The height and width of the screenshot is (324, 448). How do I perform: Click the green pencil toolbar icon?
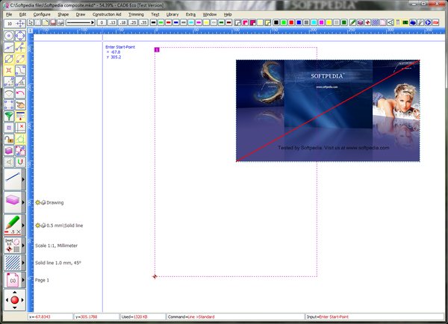352,22
